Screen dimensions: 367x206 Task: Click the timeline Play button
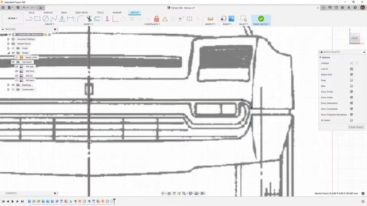pyautogui.click(x=13, y=201)
